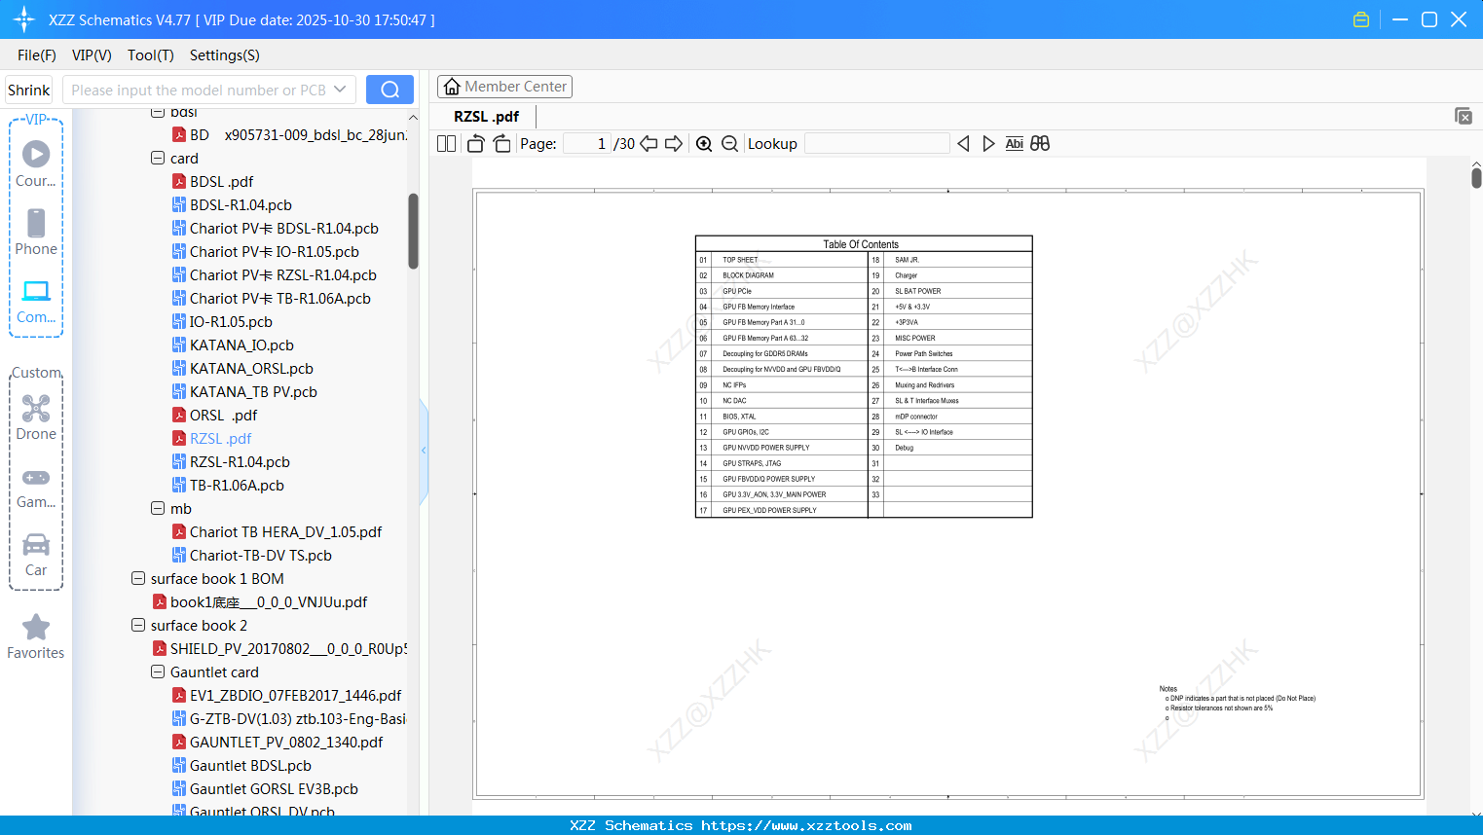The width and height of the screenshot is (1483, 835).
Task: Zoom out of the schematic
Action: (729, 144)
